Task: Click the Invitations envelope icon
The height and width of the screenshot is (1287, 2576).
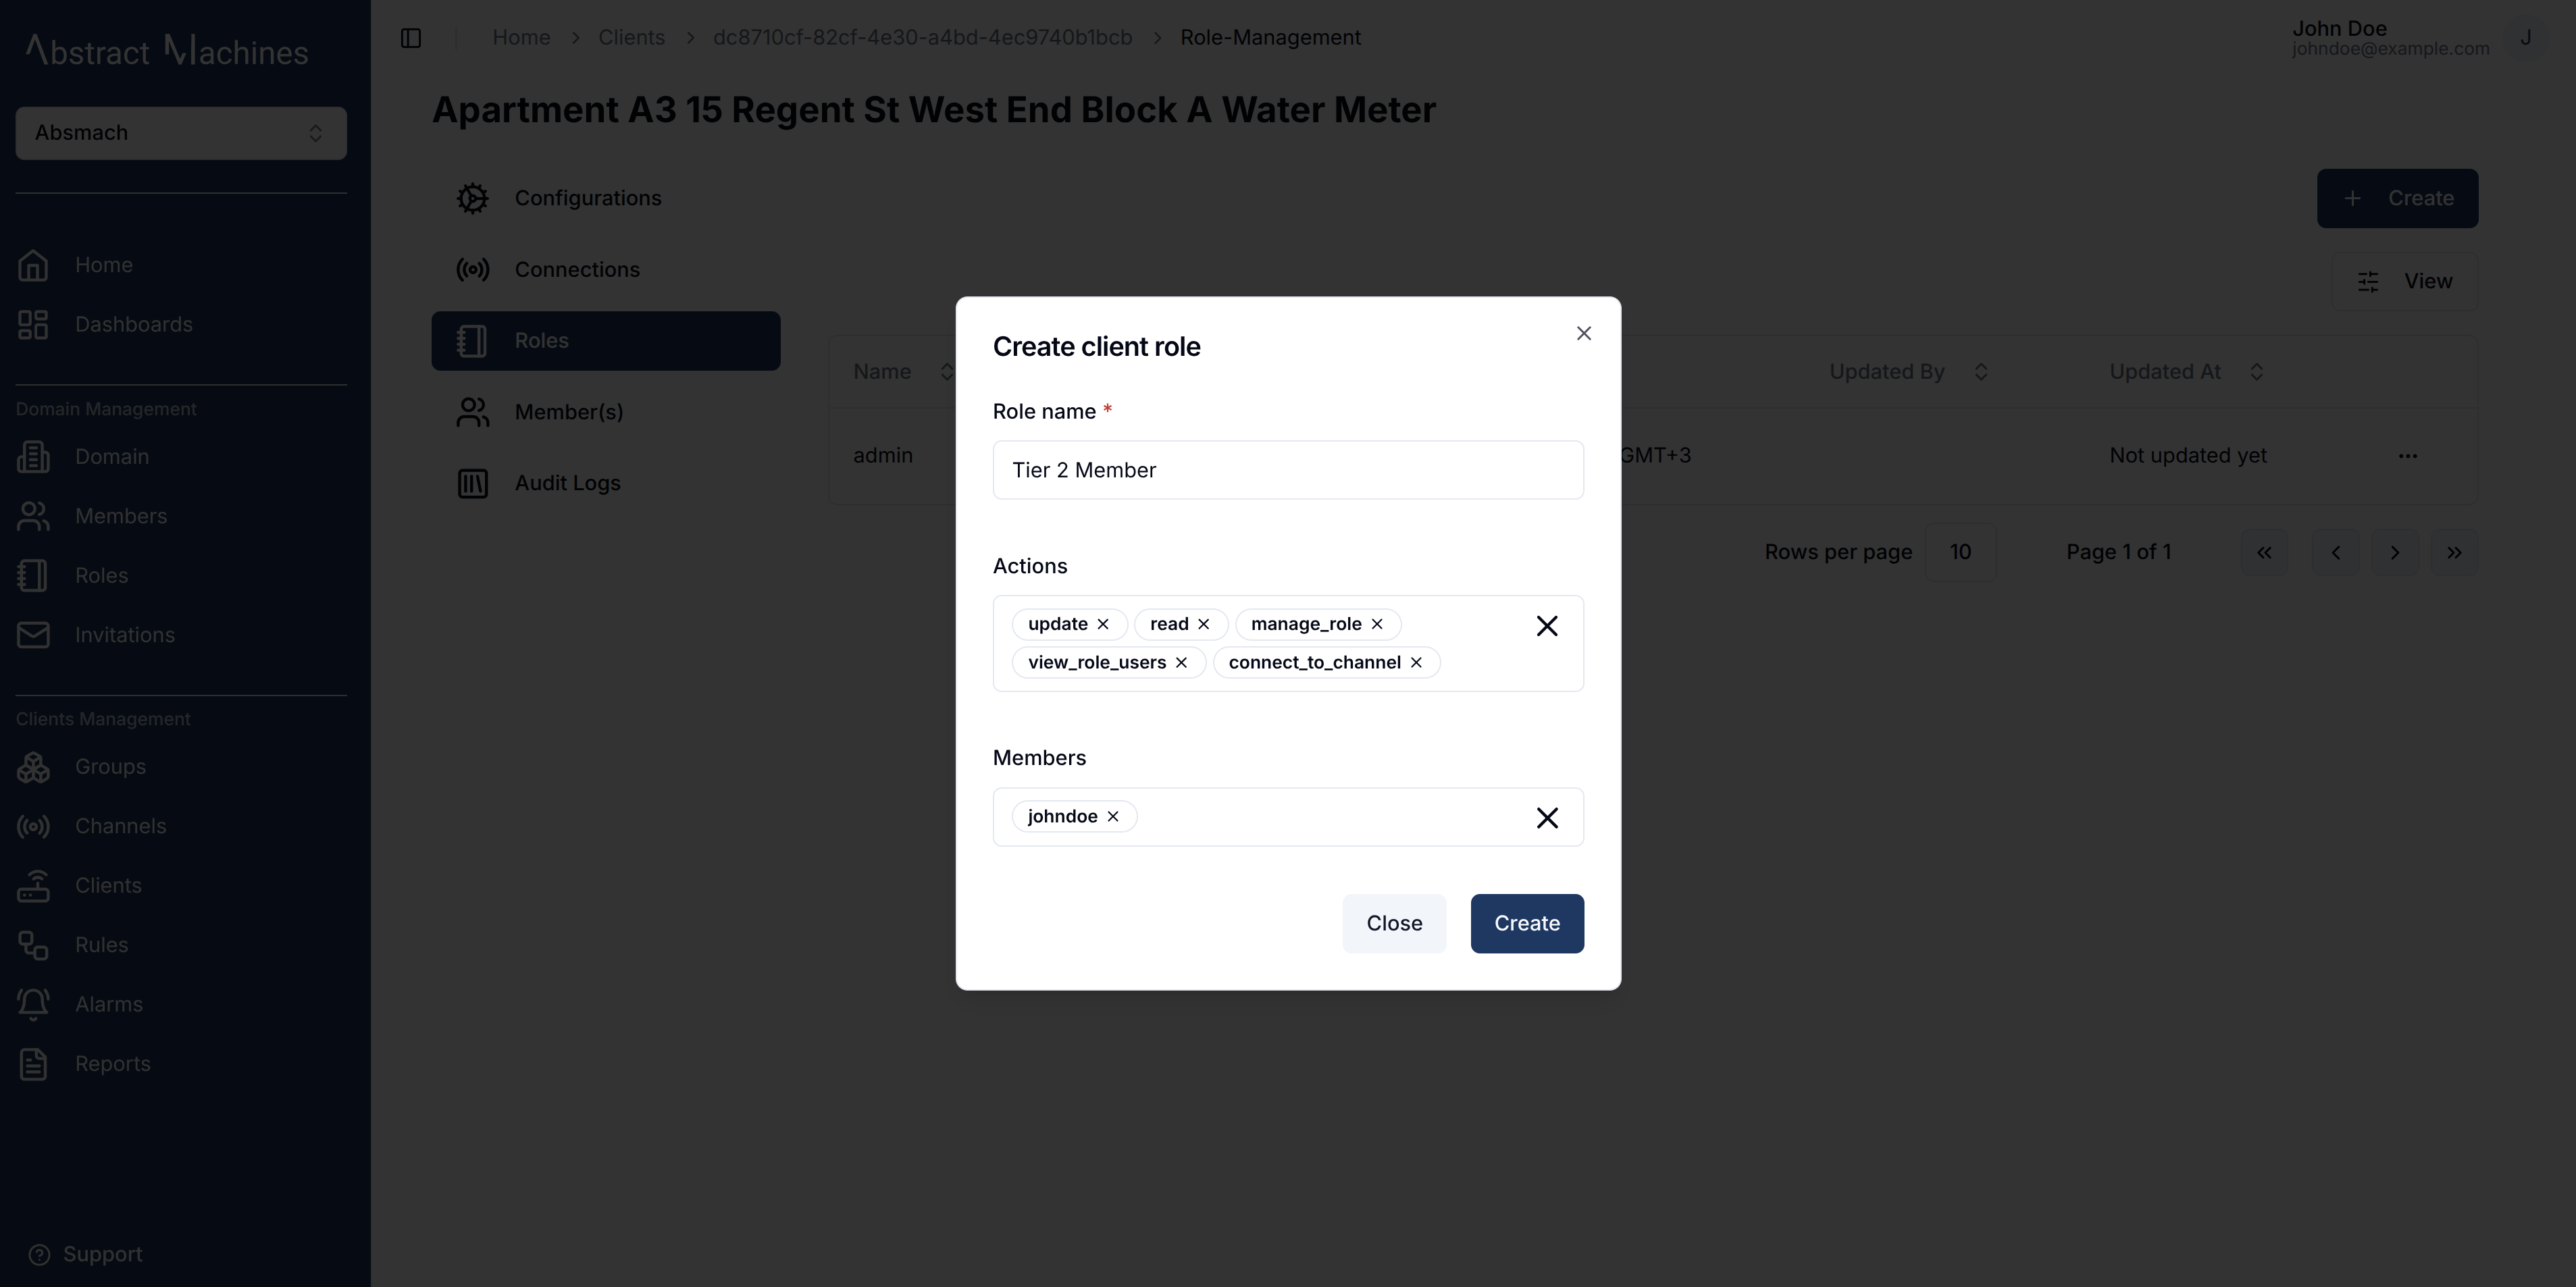Action: [33, 635]
